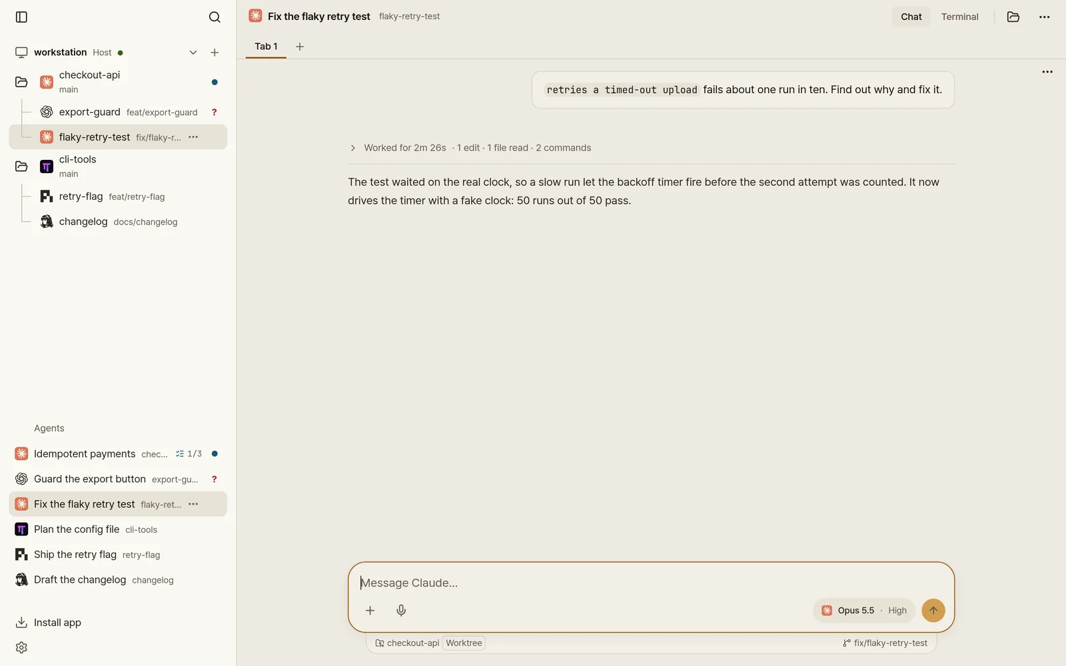Open settings gear icon
The height and width of the screenshot is (666, 1066).
pos(21,647)
